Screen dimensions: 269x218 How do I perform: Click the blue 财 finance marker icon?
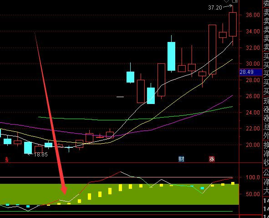181,159
